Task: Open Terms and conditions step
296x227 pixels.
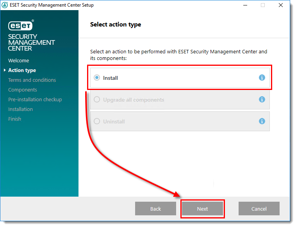Action: point(32,80)
